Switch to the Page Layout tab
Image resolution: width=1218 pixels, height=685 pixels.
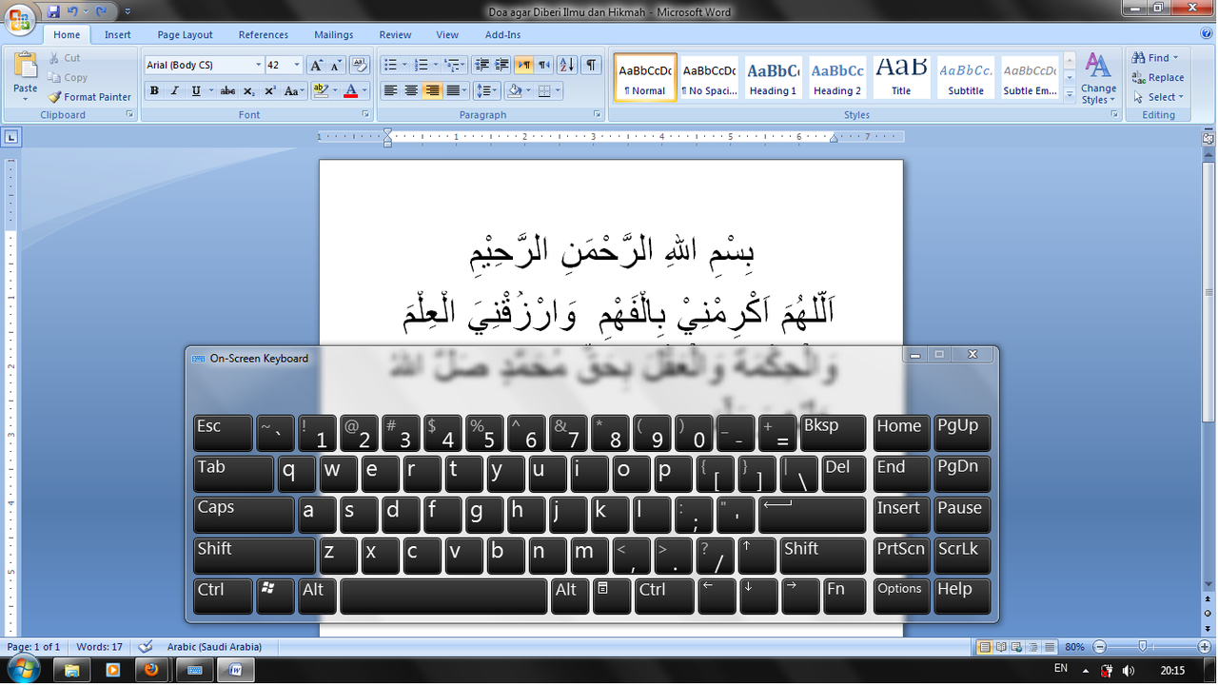pos(185,34)
